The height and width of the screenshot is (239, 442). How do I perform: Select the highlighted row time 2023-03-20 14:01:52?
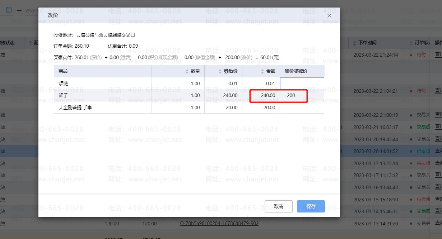coord(376,151)
